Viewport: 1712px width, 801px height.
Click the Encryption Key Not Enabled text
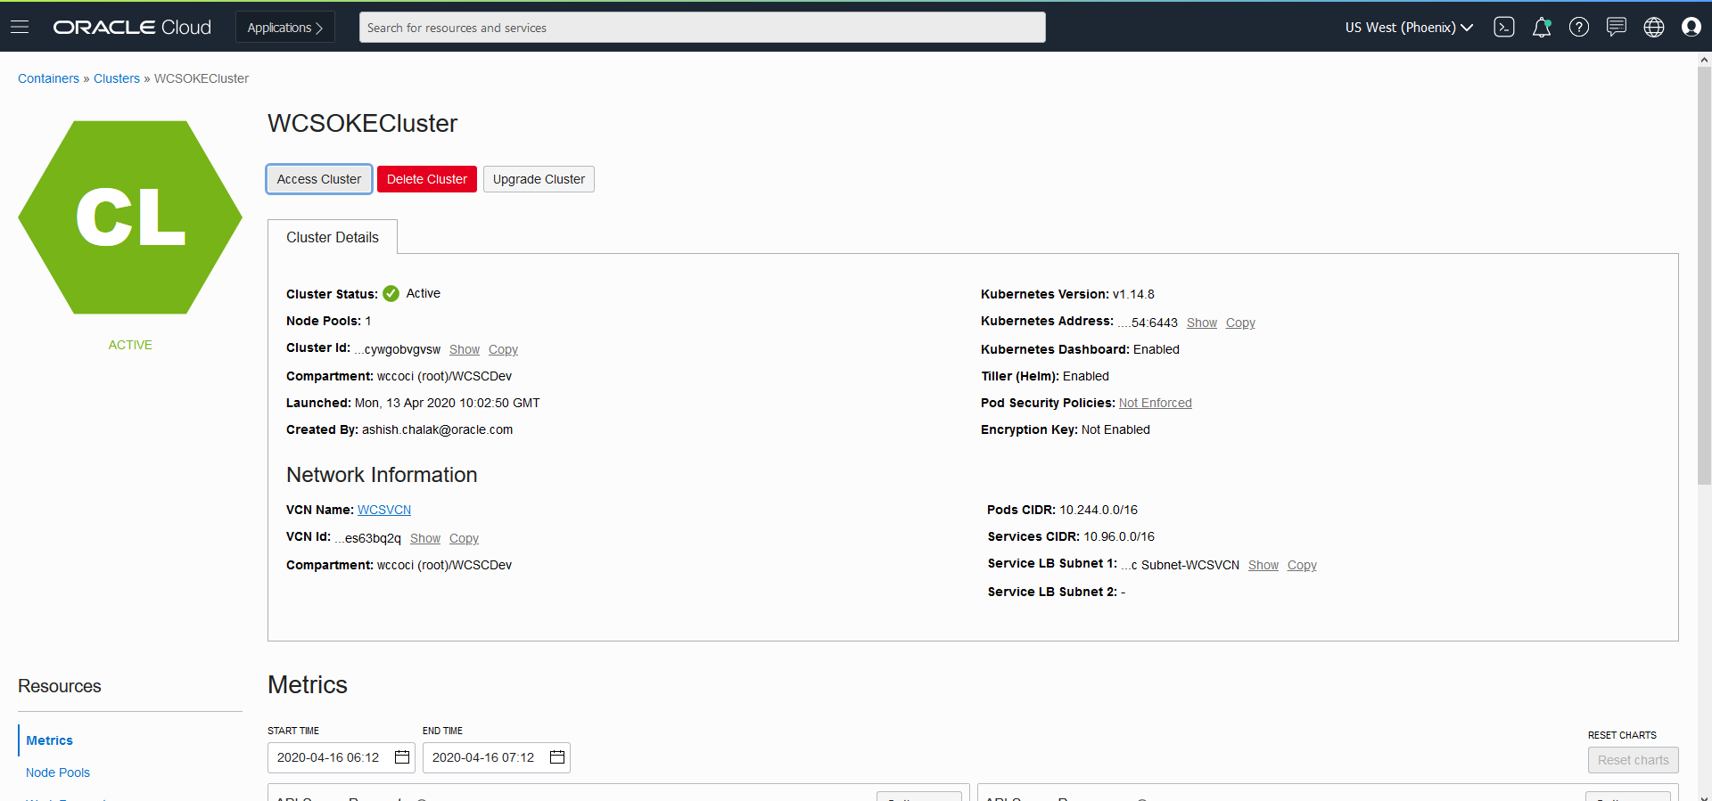pyautogui.click(x=1066, y=429)
